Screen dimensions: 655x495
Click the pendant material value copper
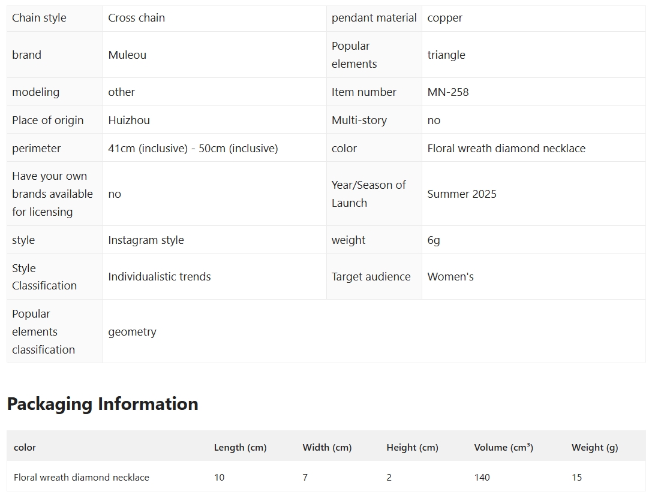(x=444, y=18)
